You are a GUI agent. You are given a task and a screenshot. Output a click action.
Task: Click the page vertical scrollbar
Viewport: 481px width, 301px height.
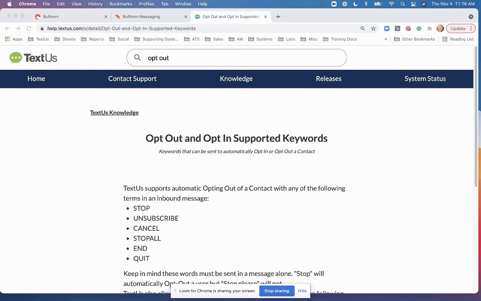[x=476, y=117]
